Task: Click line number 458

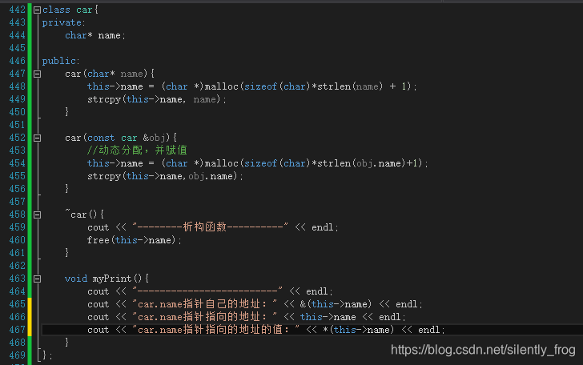Action: tap(17, 215)
